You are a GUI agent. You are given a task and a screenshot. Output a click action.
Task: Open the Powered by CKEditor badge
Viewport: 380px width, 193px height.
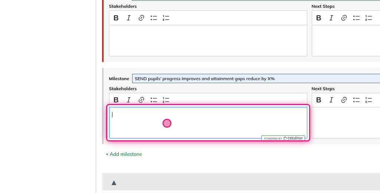coord(283,138)
